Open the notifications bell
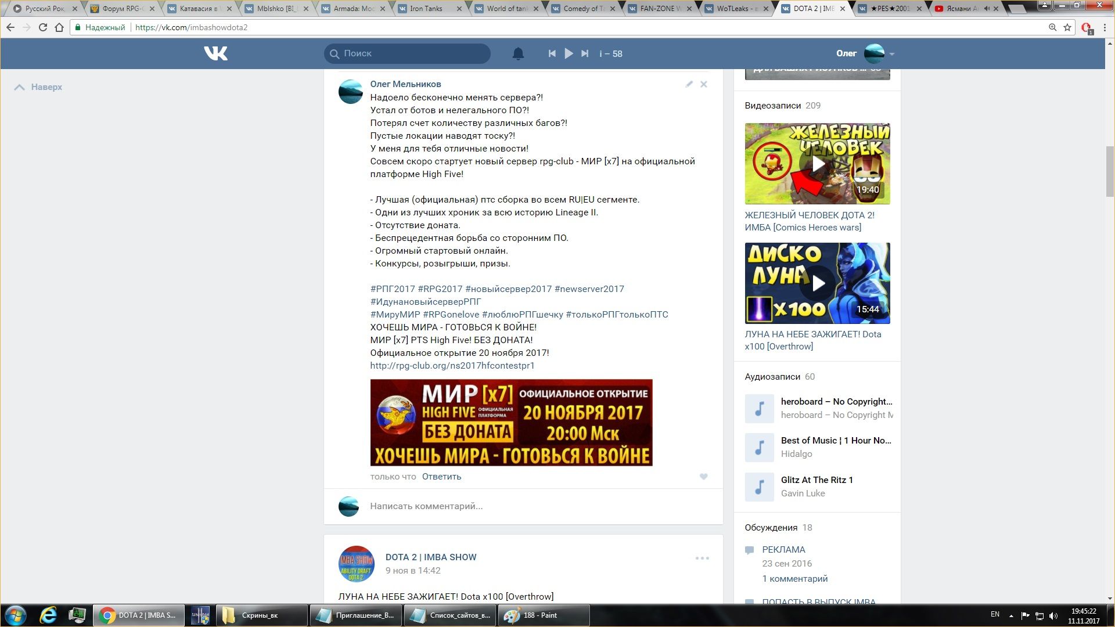This screenshot has width=1115, height=627. (x=518, y=53)
